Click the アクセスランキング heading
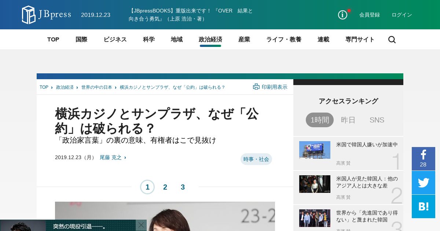440x231 pixels. click(348, 101)
